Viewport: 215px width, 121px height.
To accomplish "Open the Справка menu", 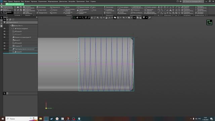I will click(x=93, y=1).
